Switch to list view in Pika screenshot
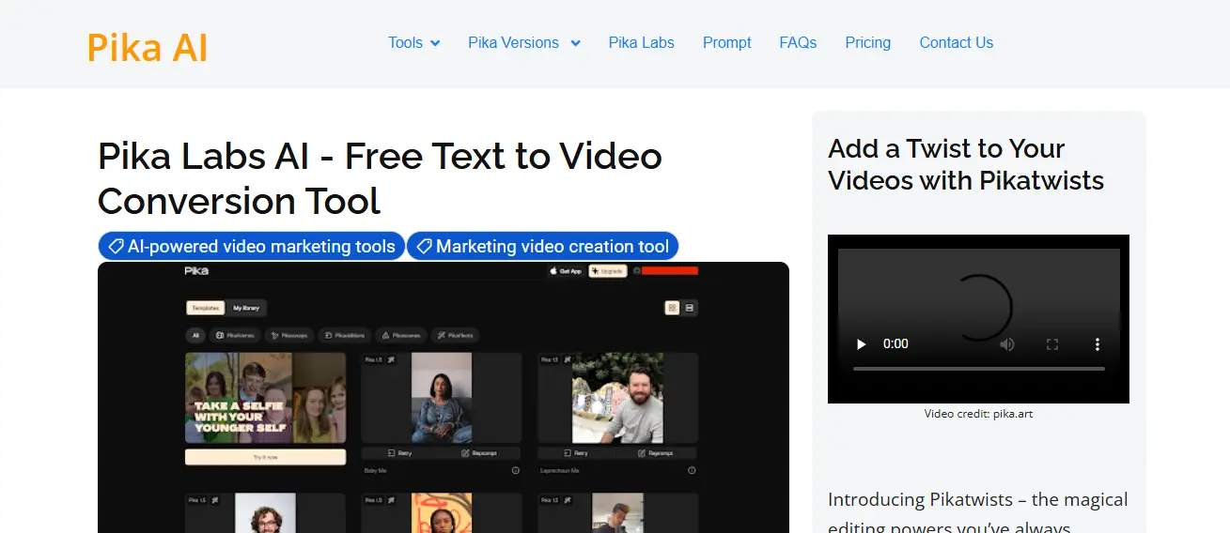Image resolution: width=1230 pixels, height=533 pixels. click(690, 308)
